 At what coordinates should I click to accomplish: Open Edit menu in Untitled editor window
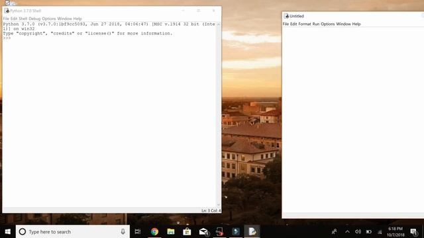point(293,24)
